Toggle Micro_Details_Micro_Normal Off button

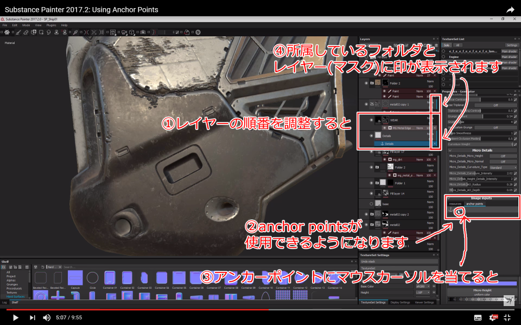pos(503,161)
